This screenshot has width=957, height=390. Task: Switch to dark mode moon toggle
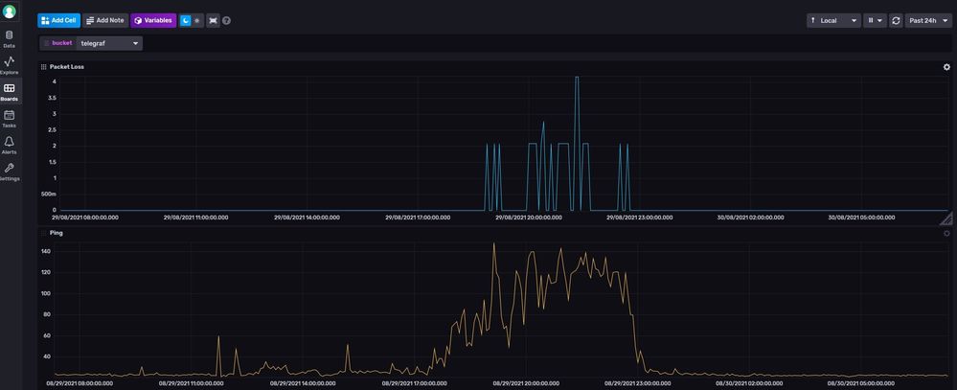(x=186, y=20)
